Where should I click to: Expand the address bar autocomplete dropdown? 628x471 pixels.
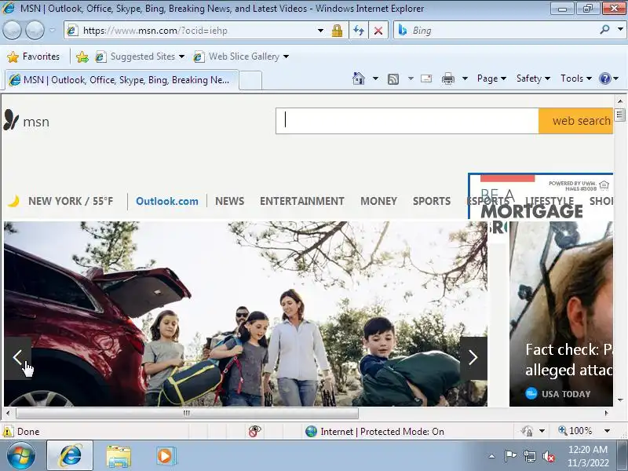click(320, 31)
